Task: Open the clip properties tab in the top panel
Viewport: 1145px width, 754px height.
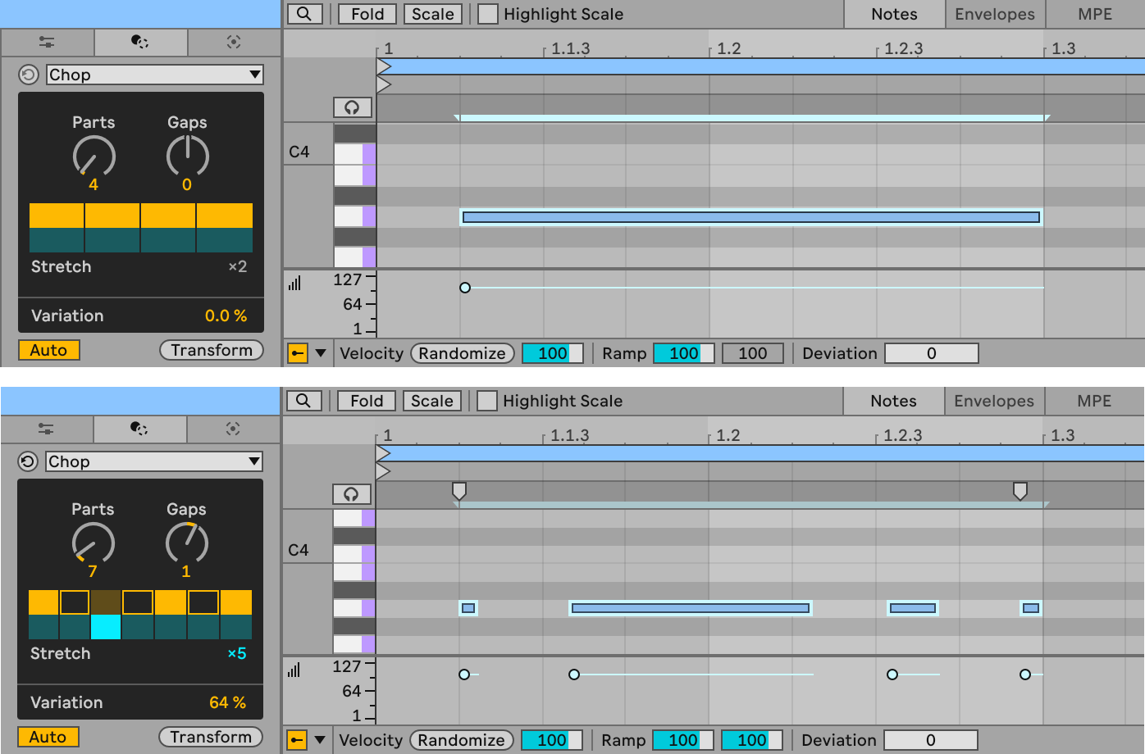Action: click(47, 43)
